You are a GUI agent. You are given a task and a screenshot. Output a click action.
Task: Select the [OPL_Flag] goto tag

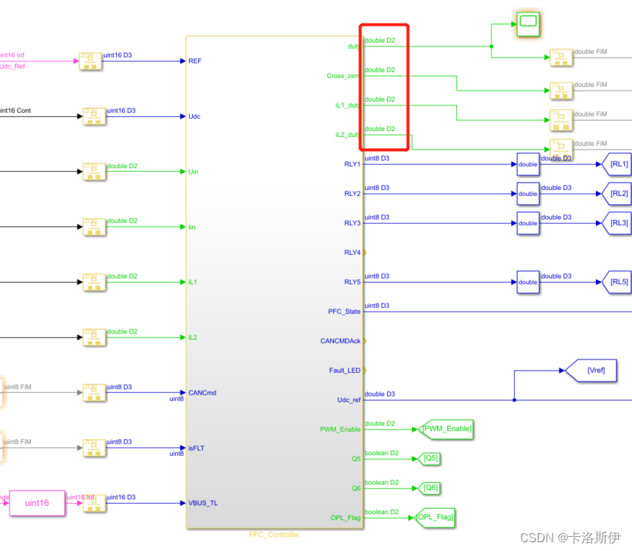434,517
